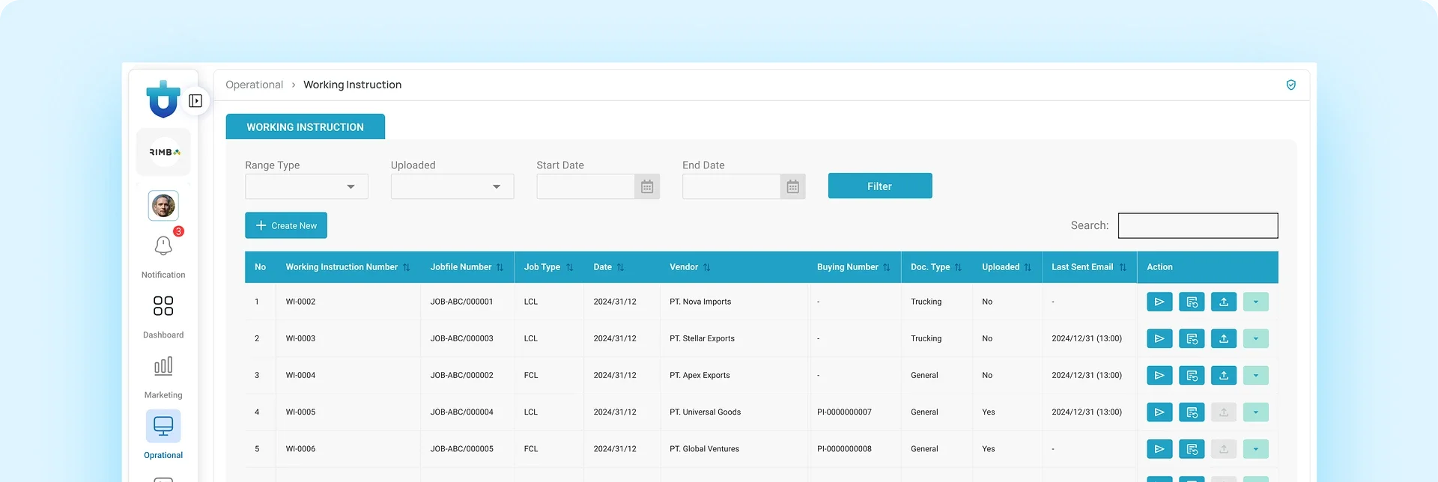
Task: Expand the action dropdown for WI-0003
Action: coord(1256,338)
